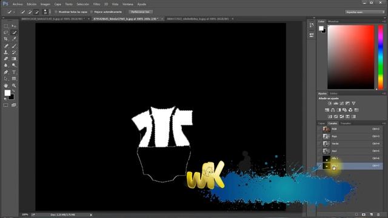Select the Eraser tool

click(x=6, y=59)
